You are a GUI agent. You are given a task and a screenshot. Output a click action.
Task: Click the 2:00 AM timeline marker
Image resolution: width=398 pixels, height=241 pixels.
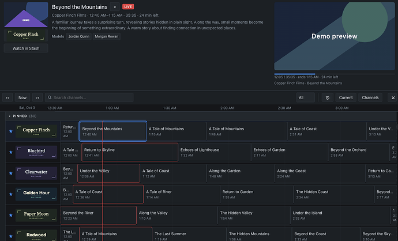coord(227,108)
